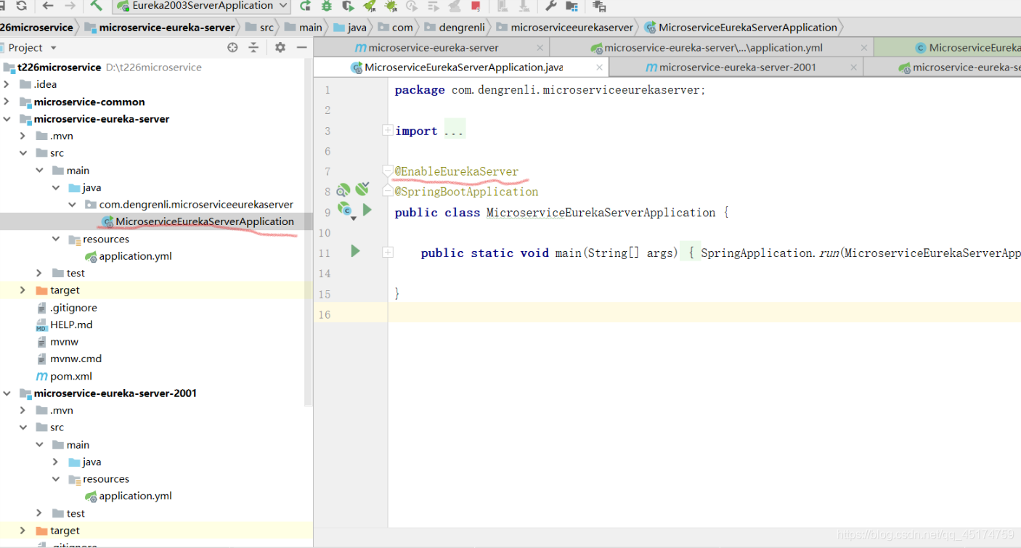Expand the orange target folder under eureka-server
This screenshot has width=1021, height=548.
click(x=23, y=290)
